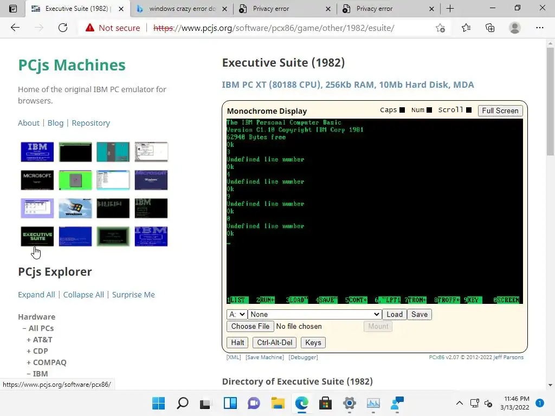Click inside the Monochrome Display screen

click(375, 211)
